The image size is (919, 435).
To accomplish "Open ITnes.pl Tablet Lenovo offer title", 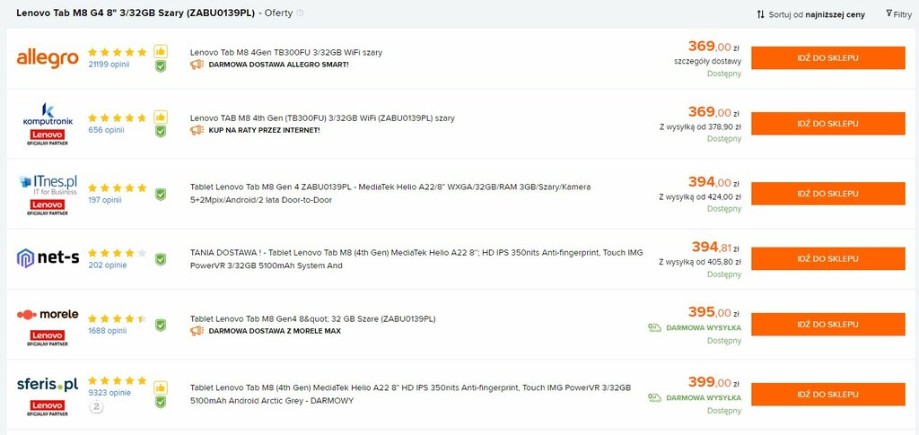I will [x=390, y=193].
